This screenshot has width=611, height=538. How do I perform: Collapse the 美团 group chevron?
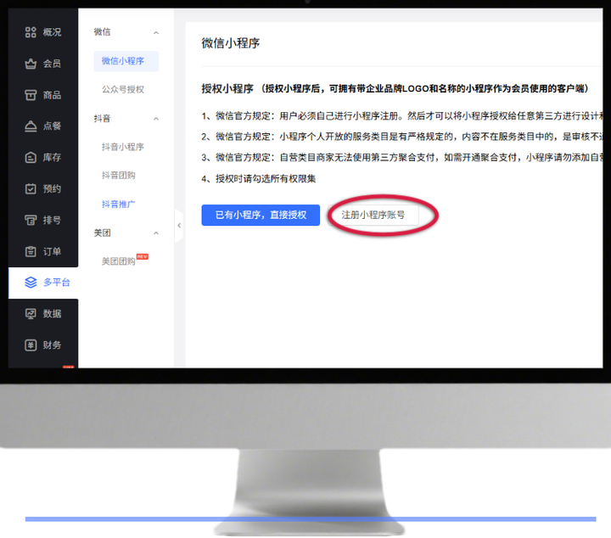point(156,233)
